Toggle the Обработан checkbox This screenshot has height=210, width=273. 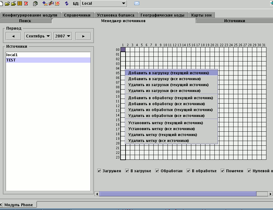[157, 171]
